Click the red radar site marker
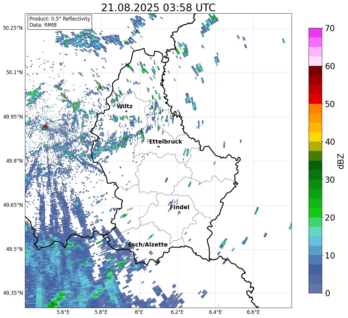The height and width of the screenshot is (318, 348). click(x=46, y=126)
